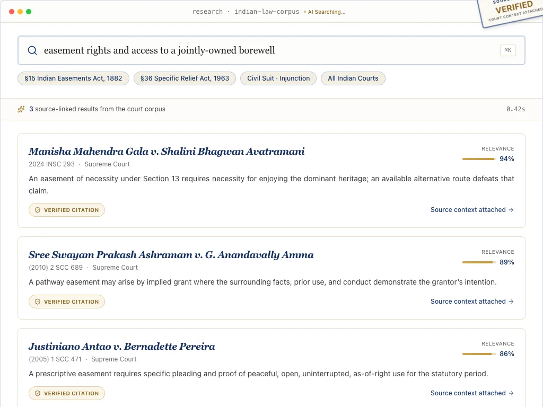Click the shield icon on Justiniano Antao citation
The width and height of the screenshot is (543, 407).
pos(38,394)
